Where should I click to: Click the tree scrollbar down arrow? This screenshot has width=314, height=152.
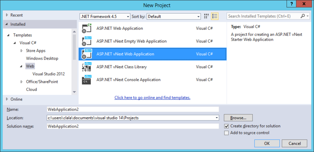tap(74, 92)
